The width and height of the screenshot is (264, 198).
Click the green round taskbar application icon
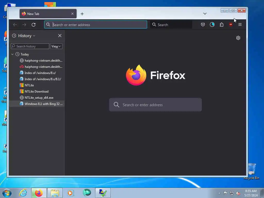tap(87, 193)
